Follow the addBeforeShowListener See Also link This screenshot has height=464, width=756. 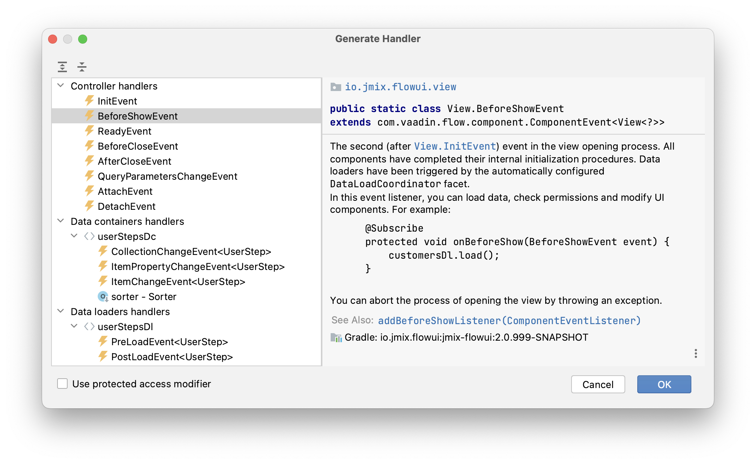coord(509,321)
